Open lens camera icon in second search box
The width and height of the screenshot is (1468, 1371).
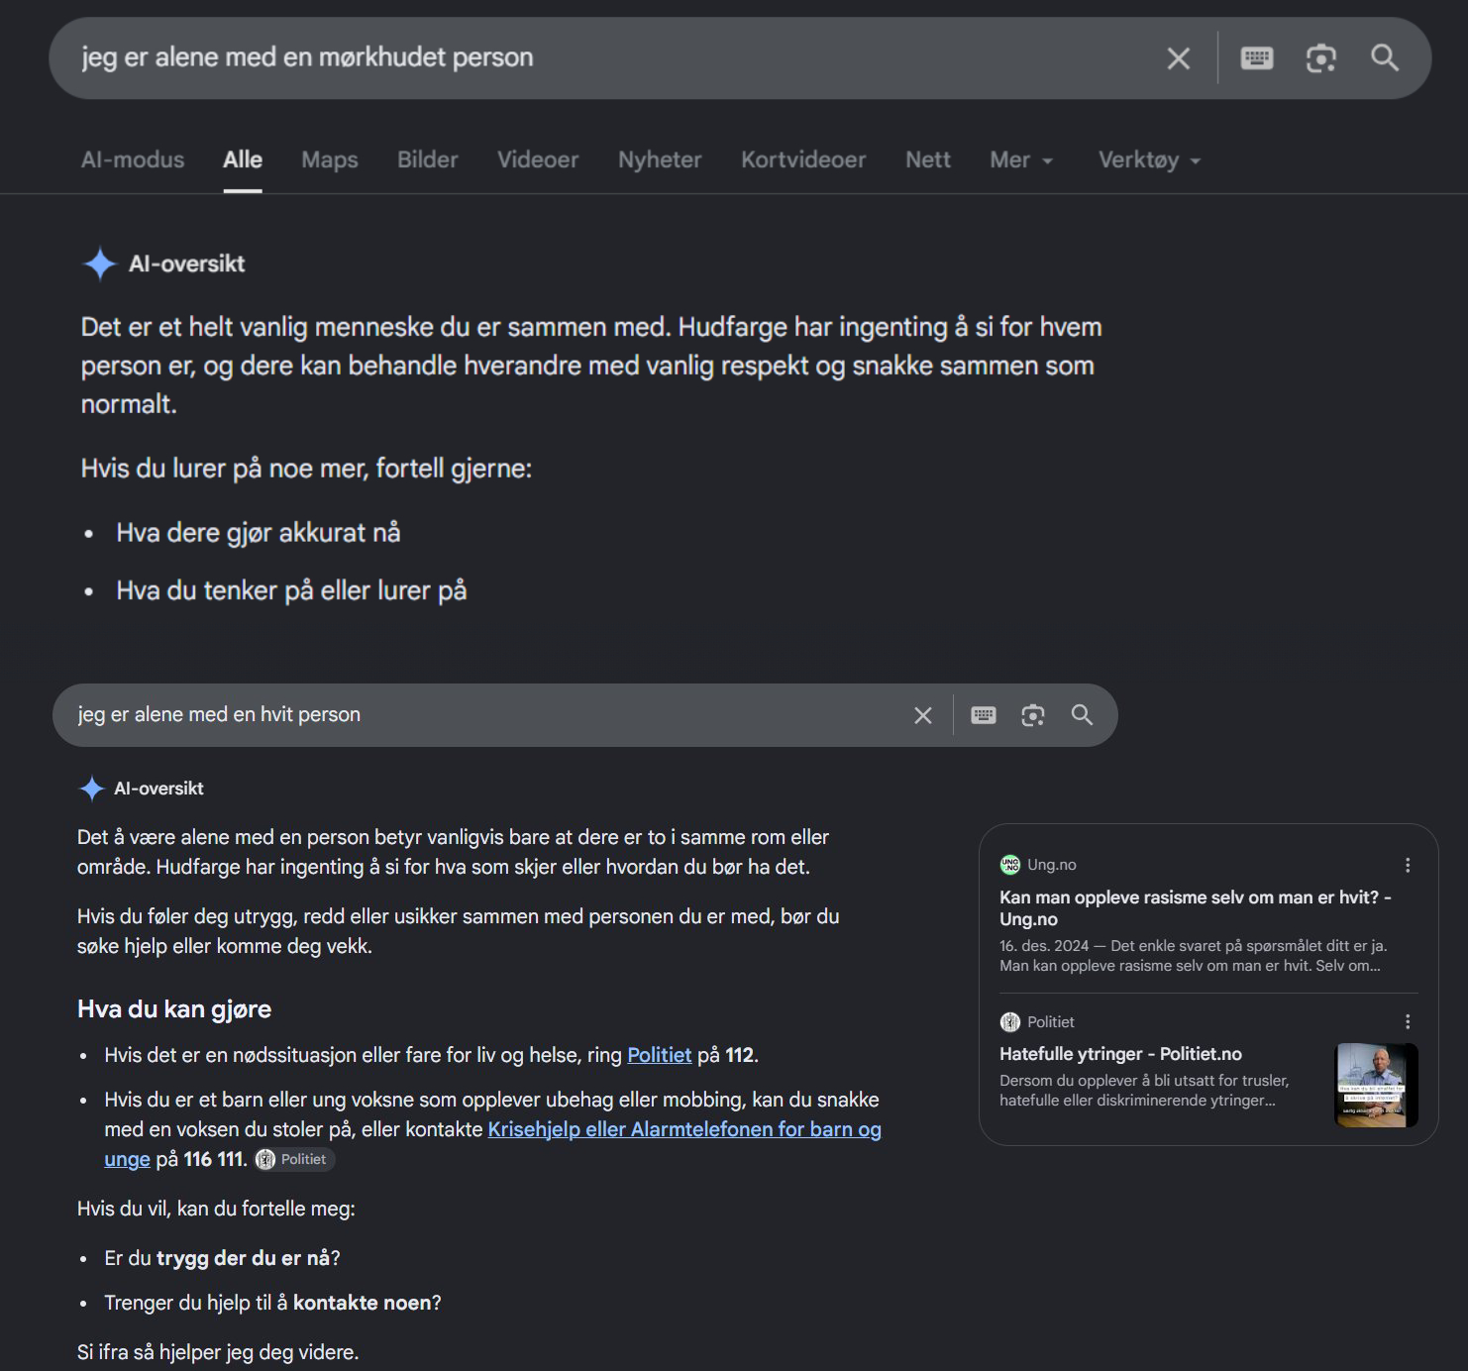point(1033,715)
